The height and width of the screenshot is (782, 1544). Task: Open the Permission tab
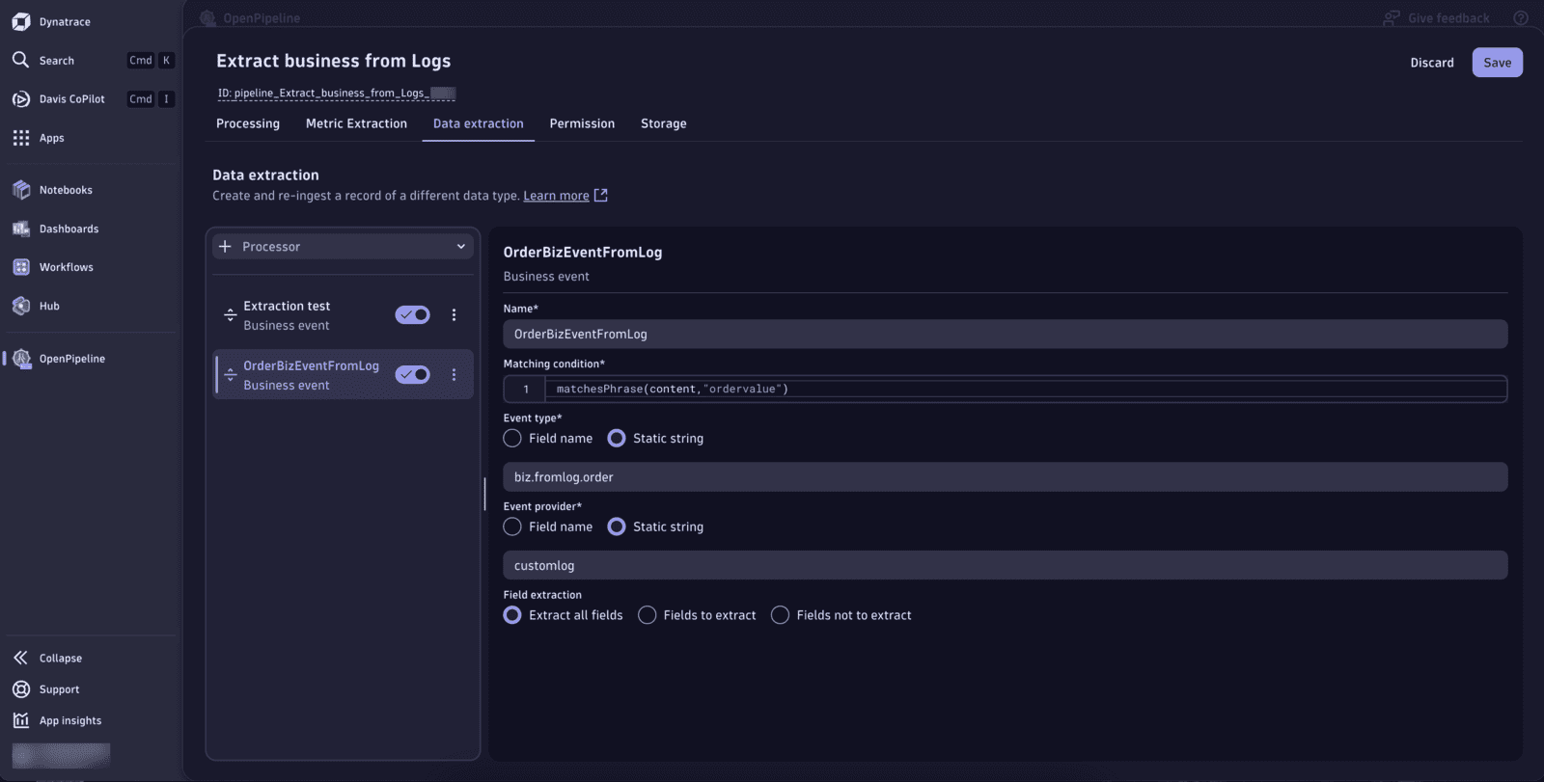click(582, 123)
